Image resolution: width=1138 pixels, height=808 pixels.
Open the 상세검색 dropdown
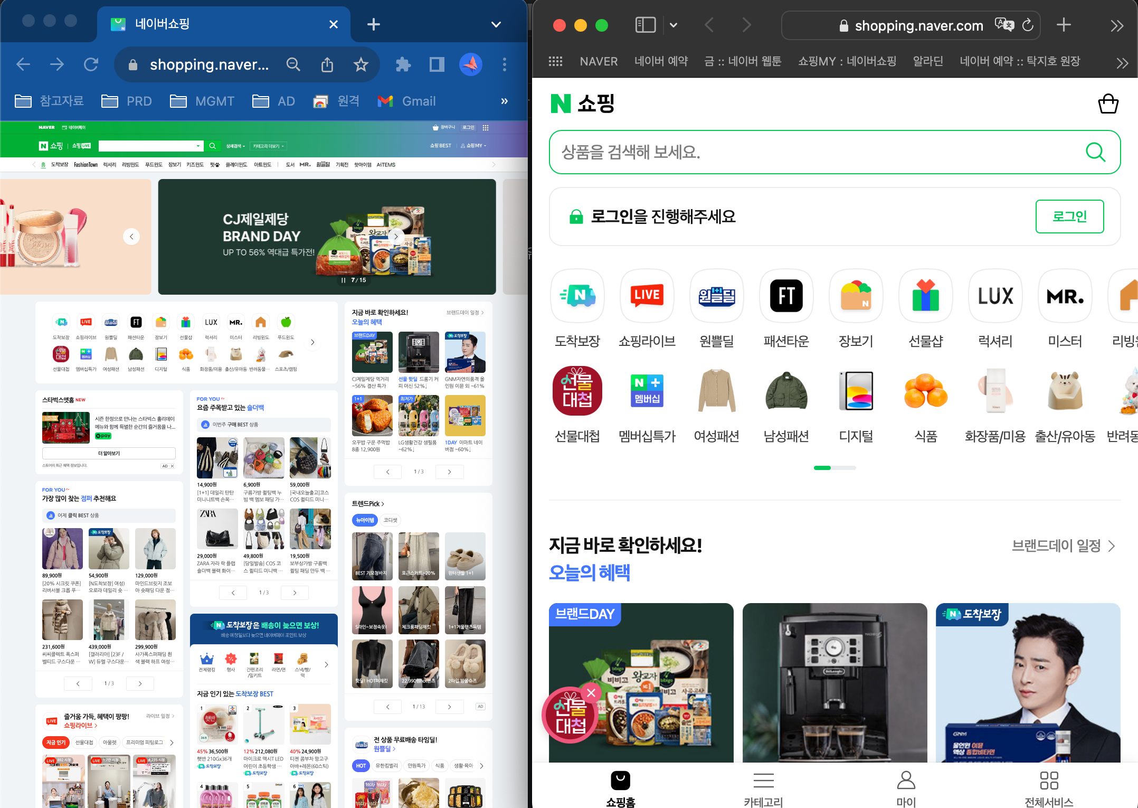point(233,146)
